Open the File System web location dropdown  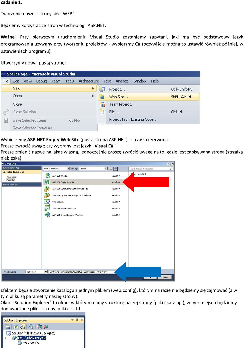point(46,272)
